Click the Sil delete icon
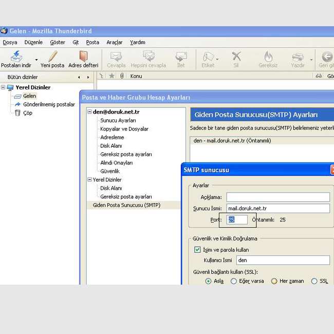The image size is (334, 334). click(236, 56)
